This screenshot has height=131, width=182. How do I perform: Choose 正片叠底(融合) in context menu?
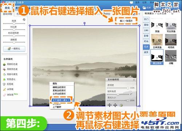pyautogui.click(x=61, y=100)
